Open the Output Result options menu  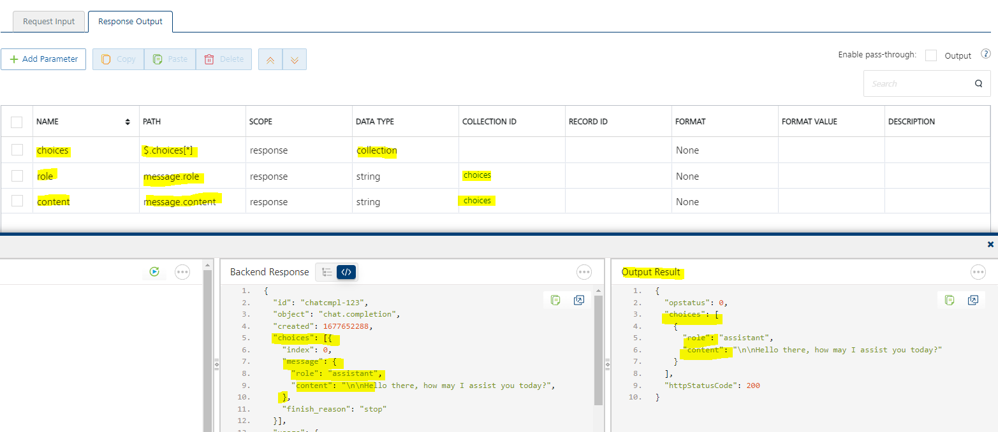coord(978,271)
